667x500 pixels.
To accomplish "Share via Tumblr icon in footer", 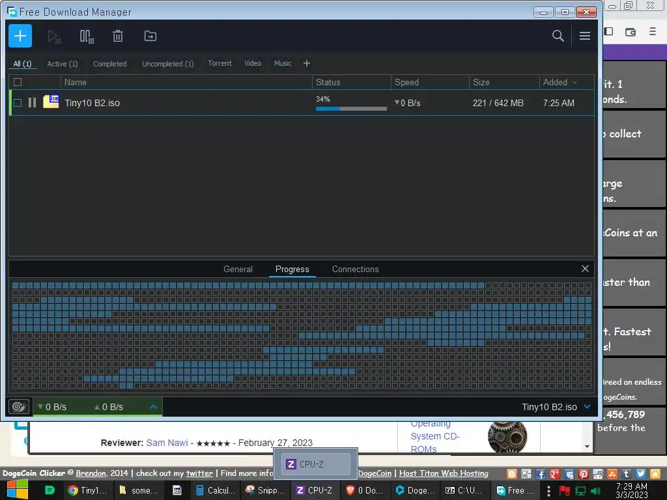I will coord(627,474).
